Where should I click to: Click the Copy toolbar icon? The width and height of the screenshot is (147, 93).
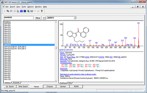point(8,11)
